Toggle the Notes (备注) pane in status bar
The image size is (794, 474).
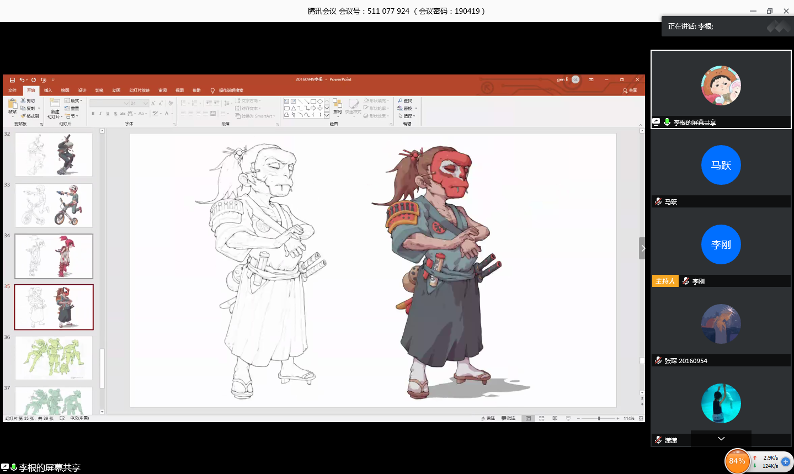click(x=488, y=418)
